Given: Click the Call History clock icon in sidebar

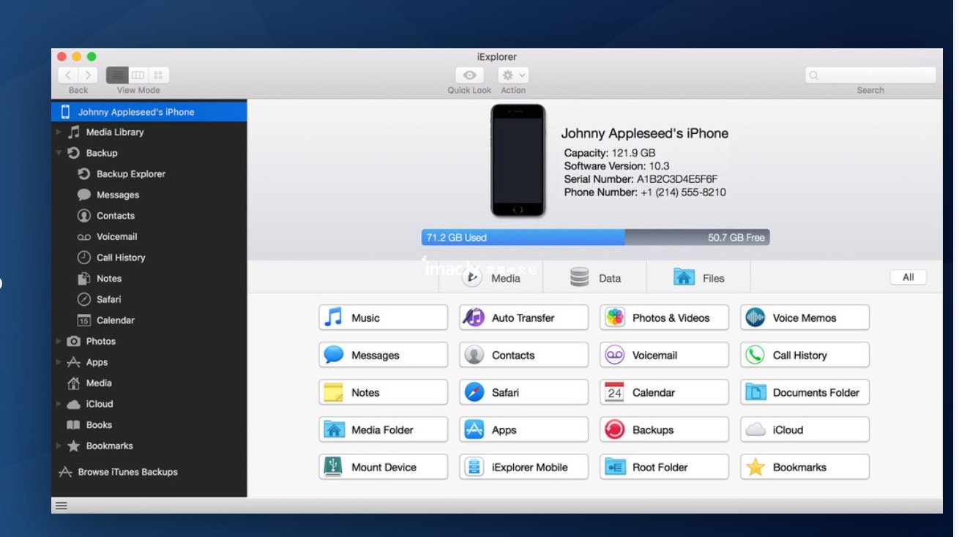Looking at the screenshot, I should coord(84,258).
